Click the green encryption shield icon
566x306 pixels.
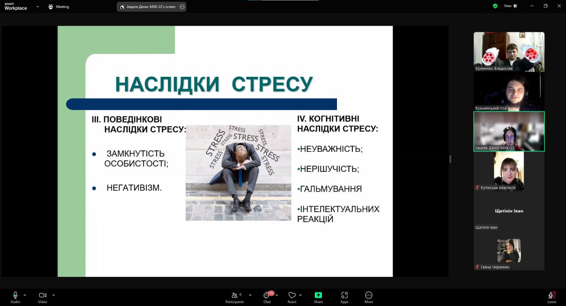(x=495, y=6)
